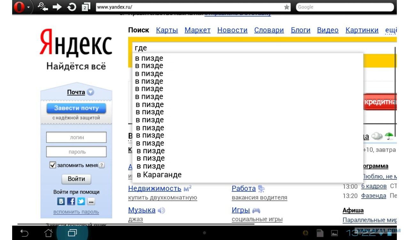409x240 pixels.
Task: Expand the ещё services menu
Action: tap(391, 30)
